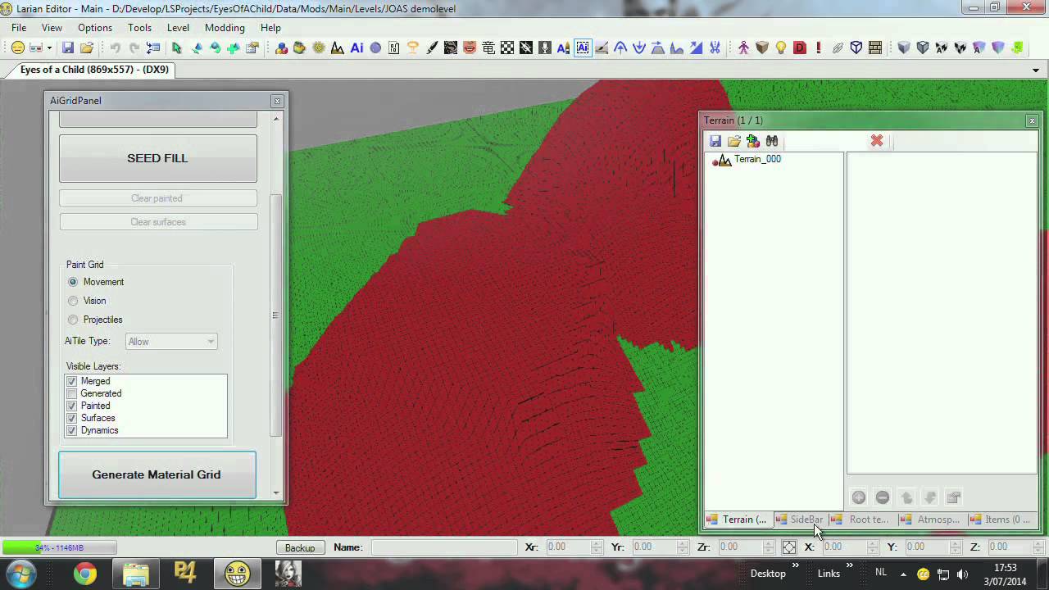Click the save icon in Terrain panel

coord(715,141)
